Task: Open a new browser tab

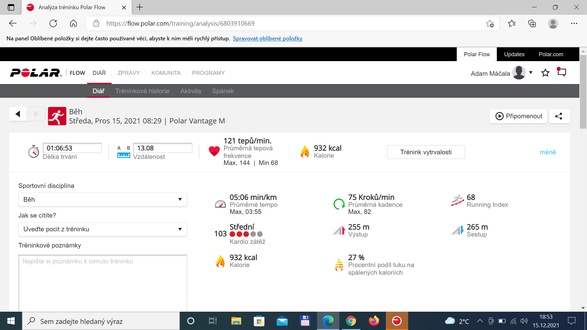Action: point(140,7)
